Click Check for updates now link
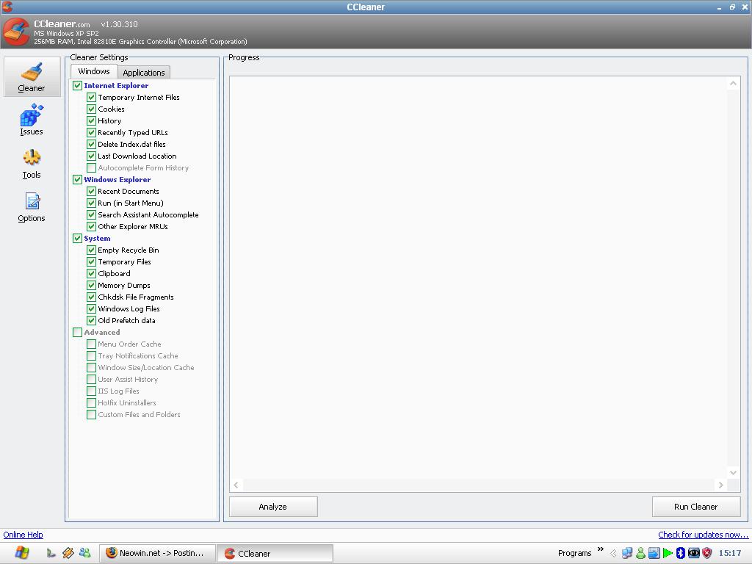This screenshot has width=752, height=564. (x=703, y=535)
